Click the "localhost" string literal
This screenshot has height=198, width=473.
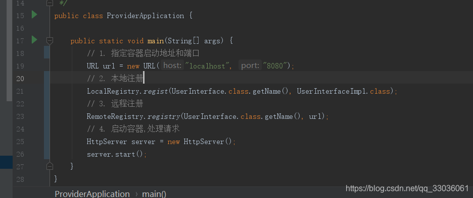207,65
